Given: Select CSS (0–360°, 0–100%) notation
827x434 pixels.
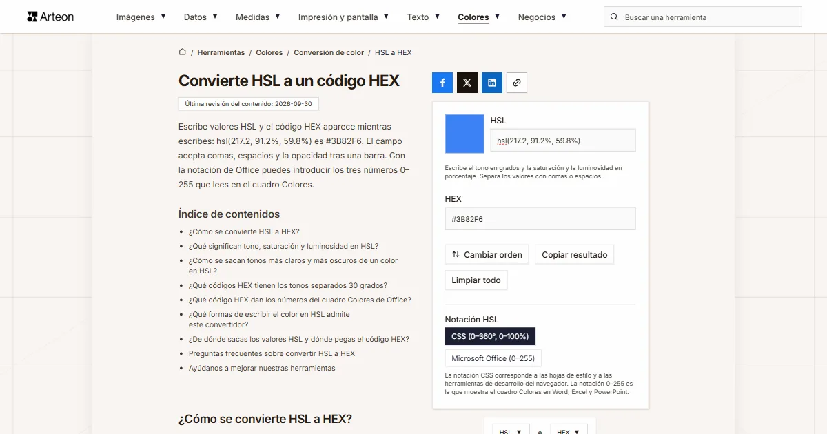Looking at the screenshot, I should (x=490, y=336).
